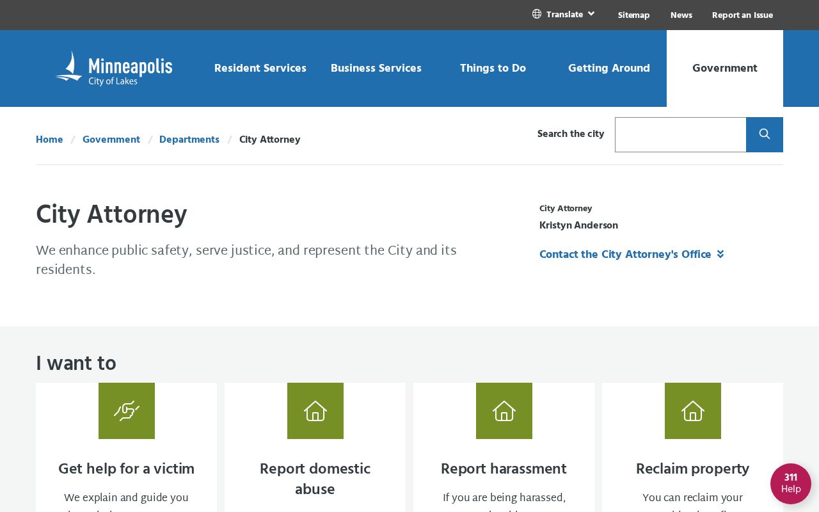The width and height of the screenshot is (819, 512).
Task: Click the globe icon beside Translate
Action: [537, 14]
